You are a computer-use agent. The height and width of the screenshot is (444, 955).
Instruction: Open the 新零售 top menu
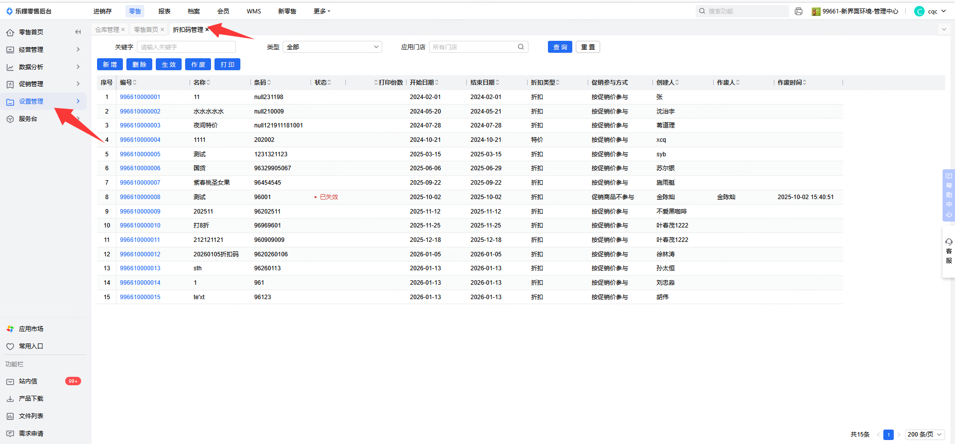(287, 11)
